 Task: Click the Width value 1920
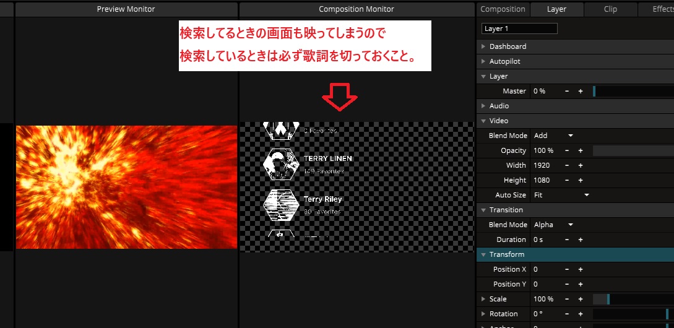click(x=542, y=165)
